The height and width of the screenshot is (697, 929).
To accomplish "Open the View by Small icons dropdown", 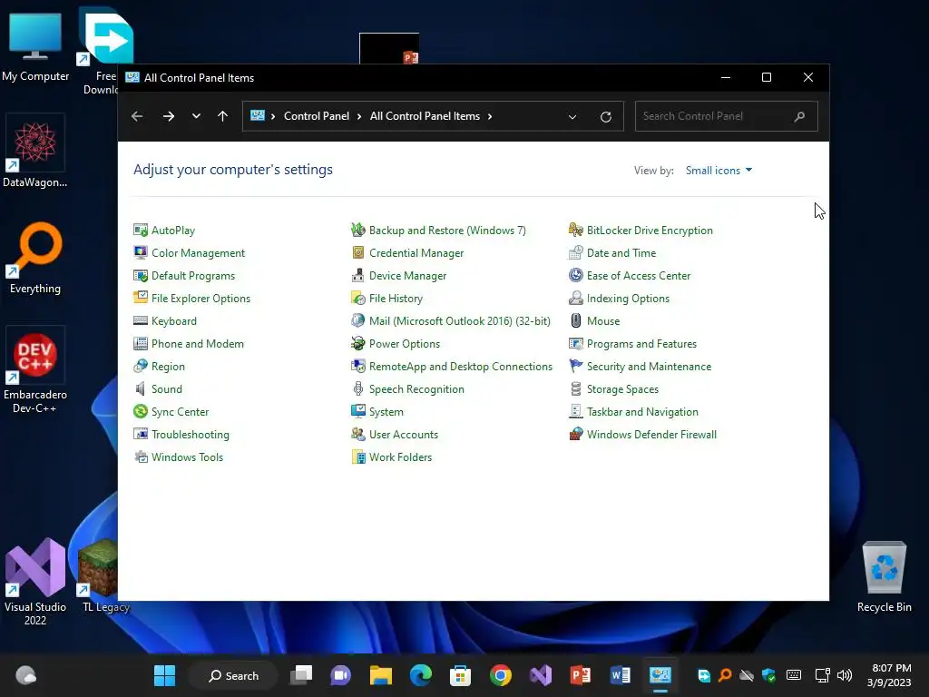I will [x=719, y=170].
